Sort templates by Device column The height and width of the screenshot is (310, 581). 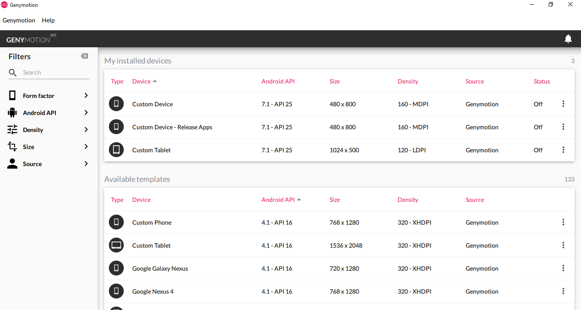[141, 200]
